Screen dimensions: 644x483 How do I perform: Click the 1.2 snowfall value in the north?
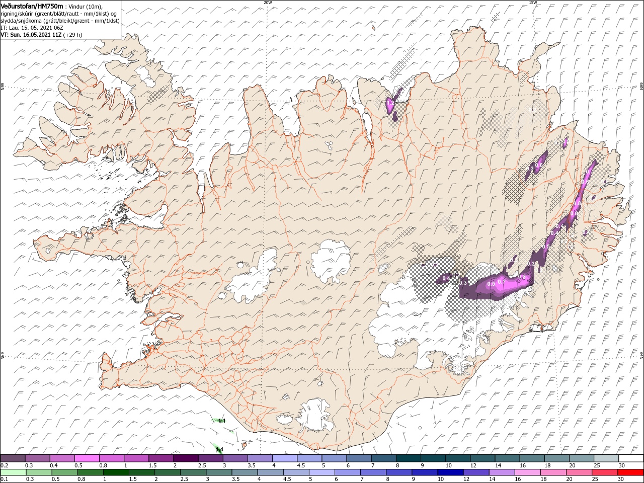pos(390,104)
